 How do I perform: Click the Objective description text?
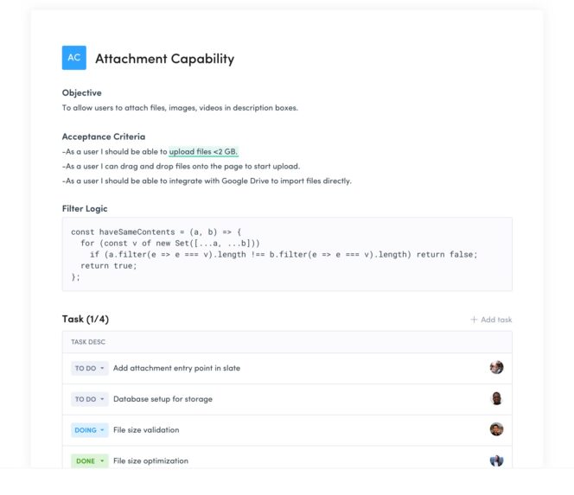[x=180, y=108]
